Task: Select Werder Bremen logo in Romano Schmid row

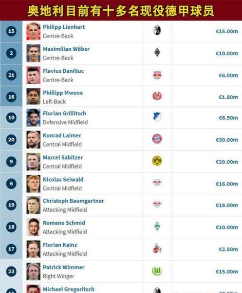Action: point(157,227)
